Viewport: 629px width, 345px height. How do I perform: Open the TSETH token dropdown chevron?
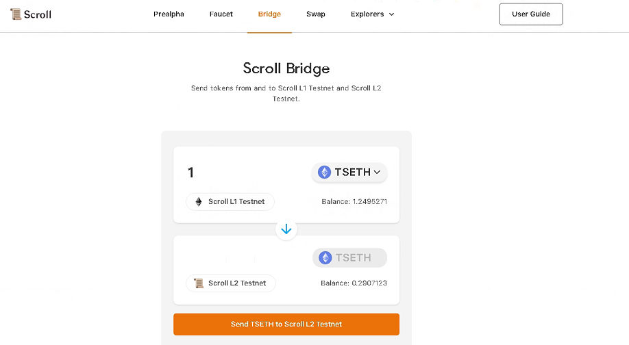tap(377, 172)
